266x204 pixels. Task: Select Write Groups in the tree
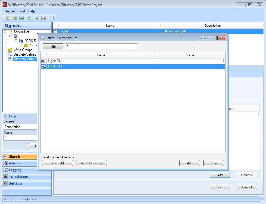tap(23, 50)
